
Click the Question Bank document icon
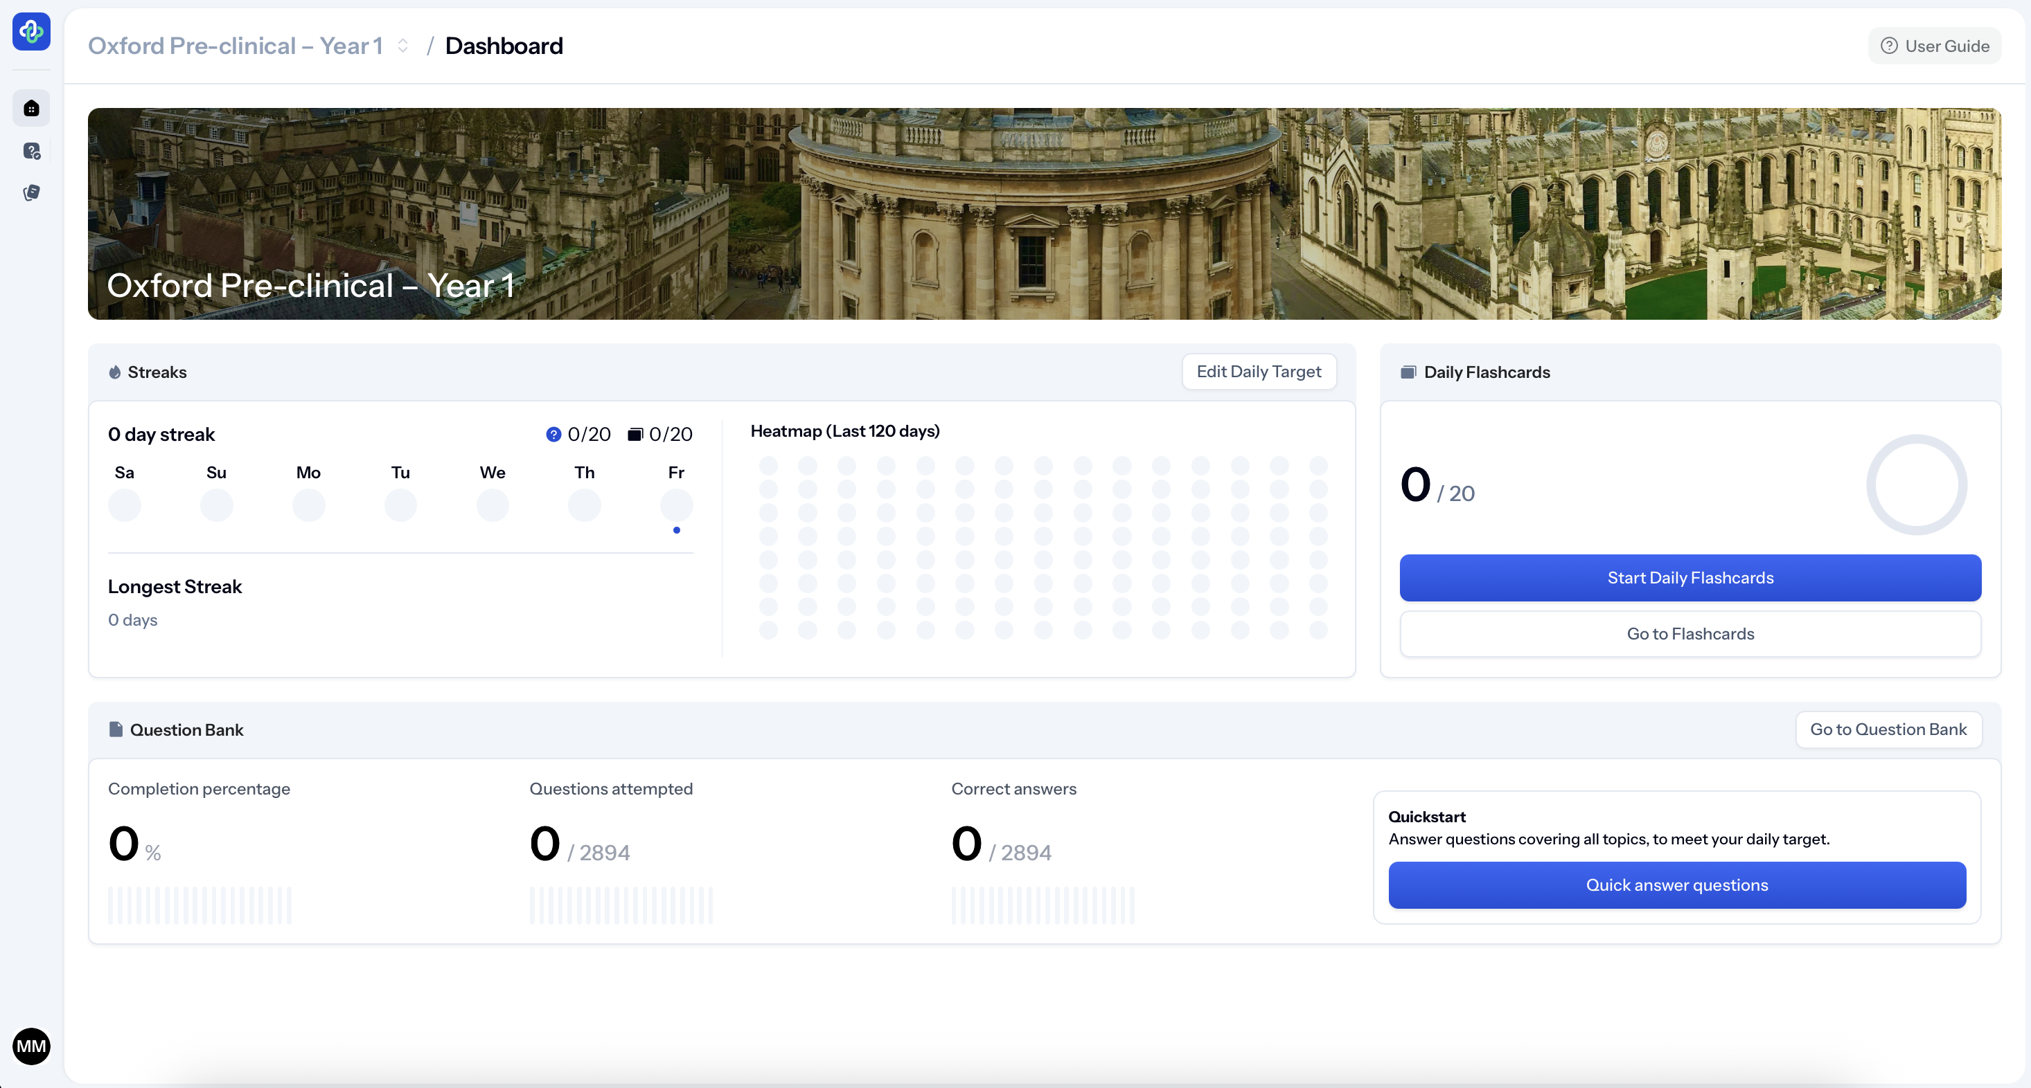pos(116,729)
